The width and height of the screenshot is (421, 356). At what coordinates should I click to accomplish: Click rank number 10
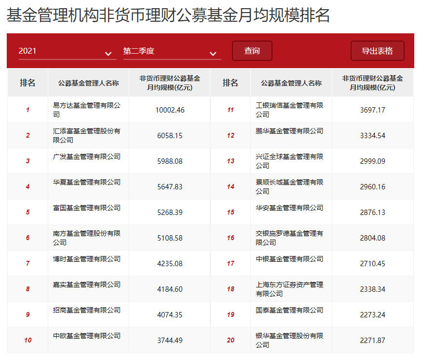point(28,340)
